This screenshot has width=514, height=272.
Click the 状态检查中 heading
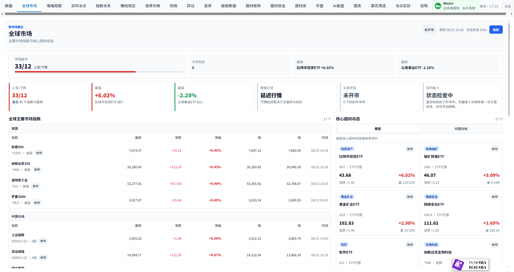tap(439, 95)
